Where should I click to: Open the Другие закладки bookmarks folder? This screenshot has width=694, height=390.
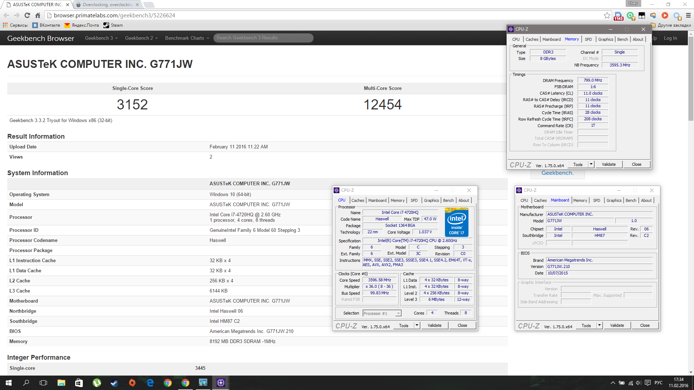tap(671, 25)
